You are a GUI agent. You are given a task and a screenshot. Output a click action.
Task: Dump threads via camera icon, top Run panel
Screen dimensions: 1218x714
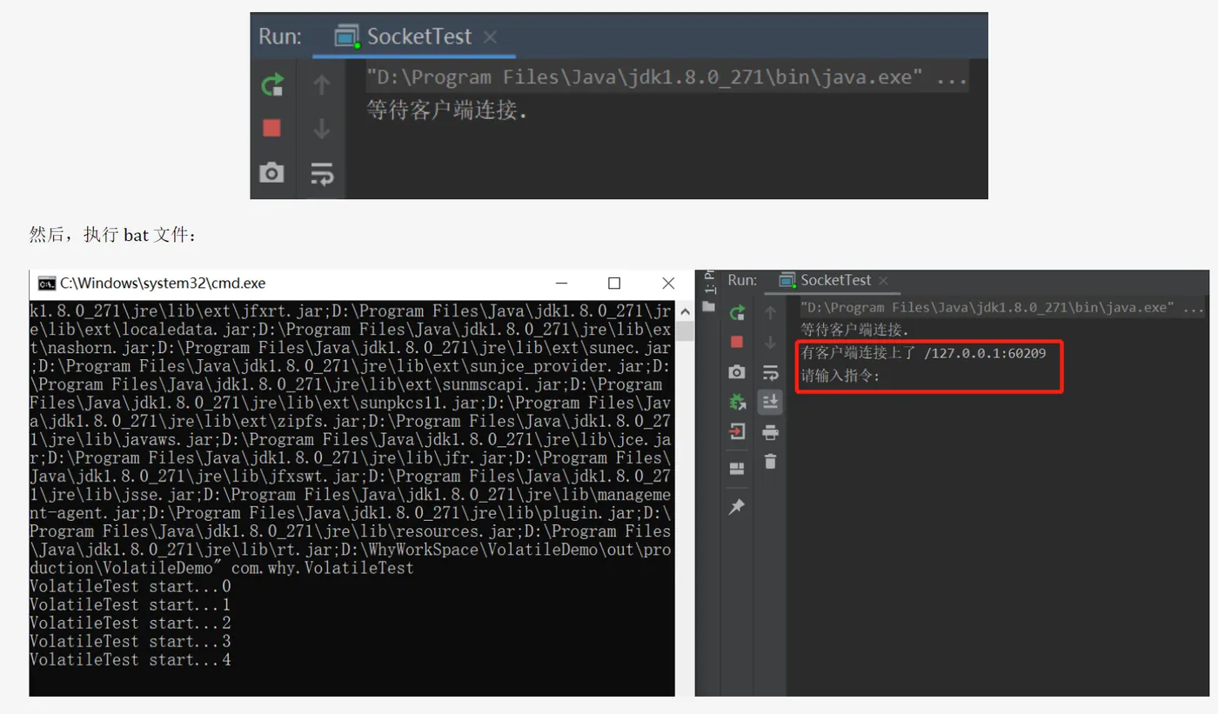pyautogui.click(x=271, y=173)
